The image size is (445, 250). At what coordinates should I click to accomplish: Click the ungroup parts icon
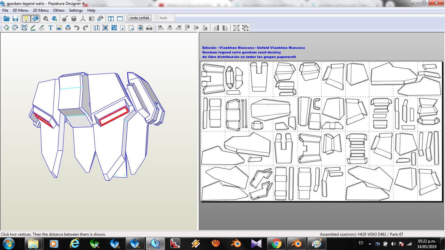point(245,28)
